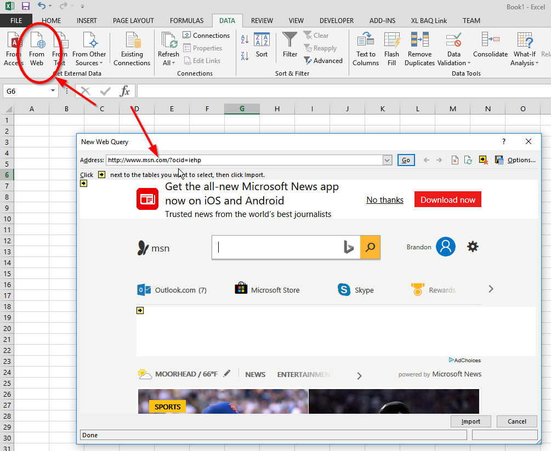Image resolution: width=551 pixels, height=451 pixels.
Task: Open MSN settings gear icon
Action: click(473, 247)
